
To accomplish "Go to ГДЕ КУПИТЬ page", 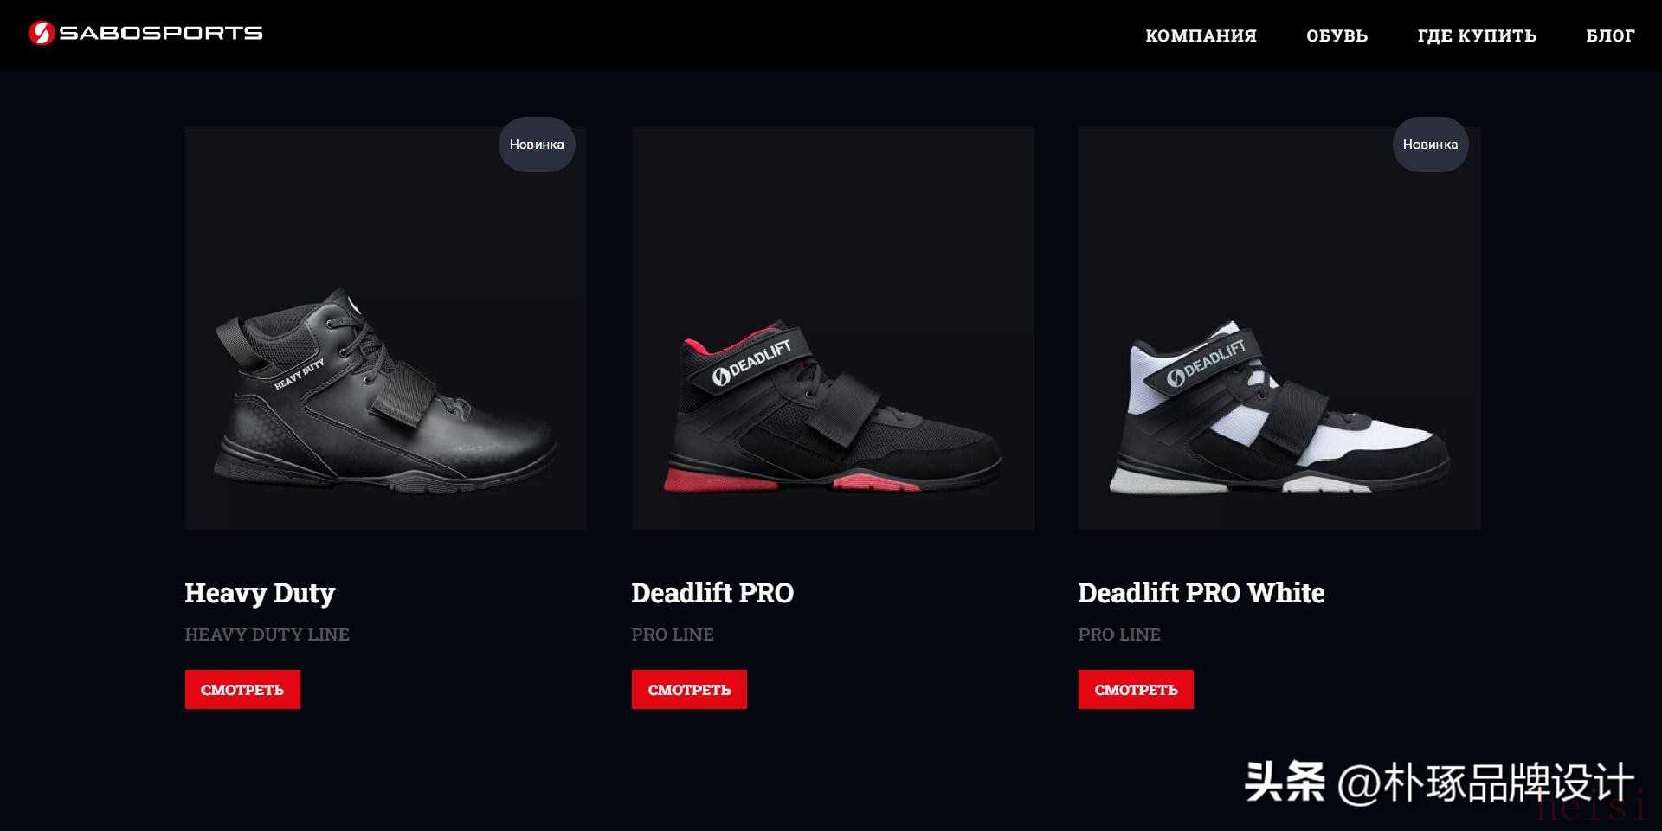I will point(1477,35).
